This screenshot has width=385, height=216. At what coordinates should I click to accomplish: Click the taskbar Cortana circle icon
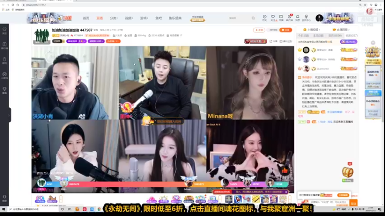[x=63, y=209]
